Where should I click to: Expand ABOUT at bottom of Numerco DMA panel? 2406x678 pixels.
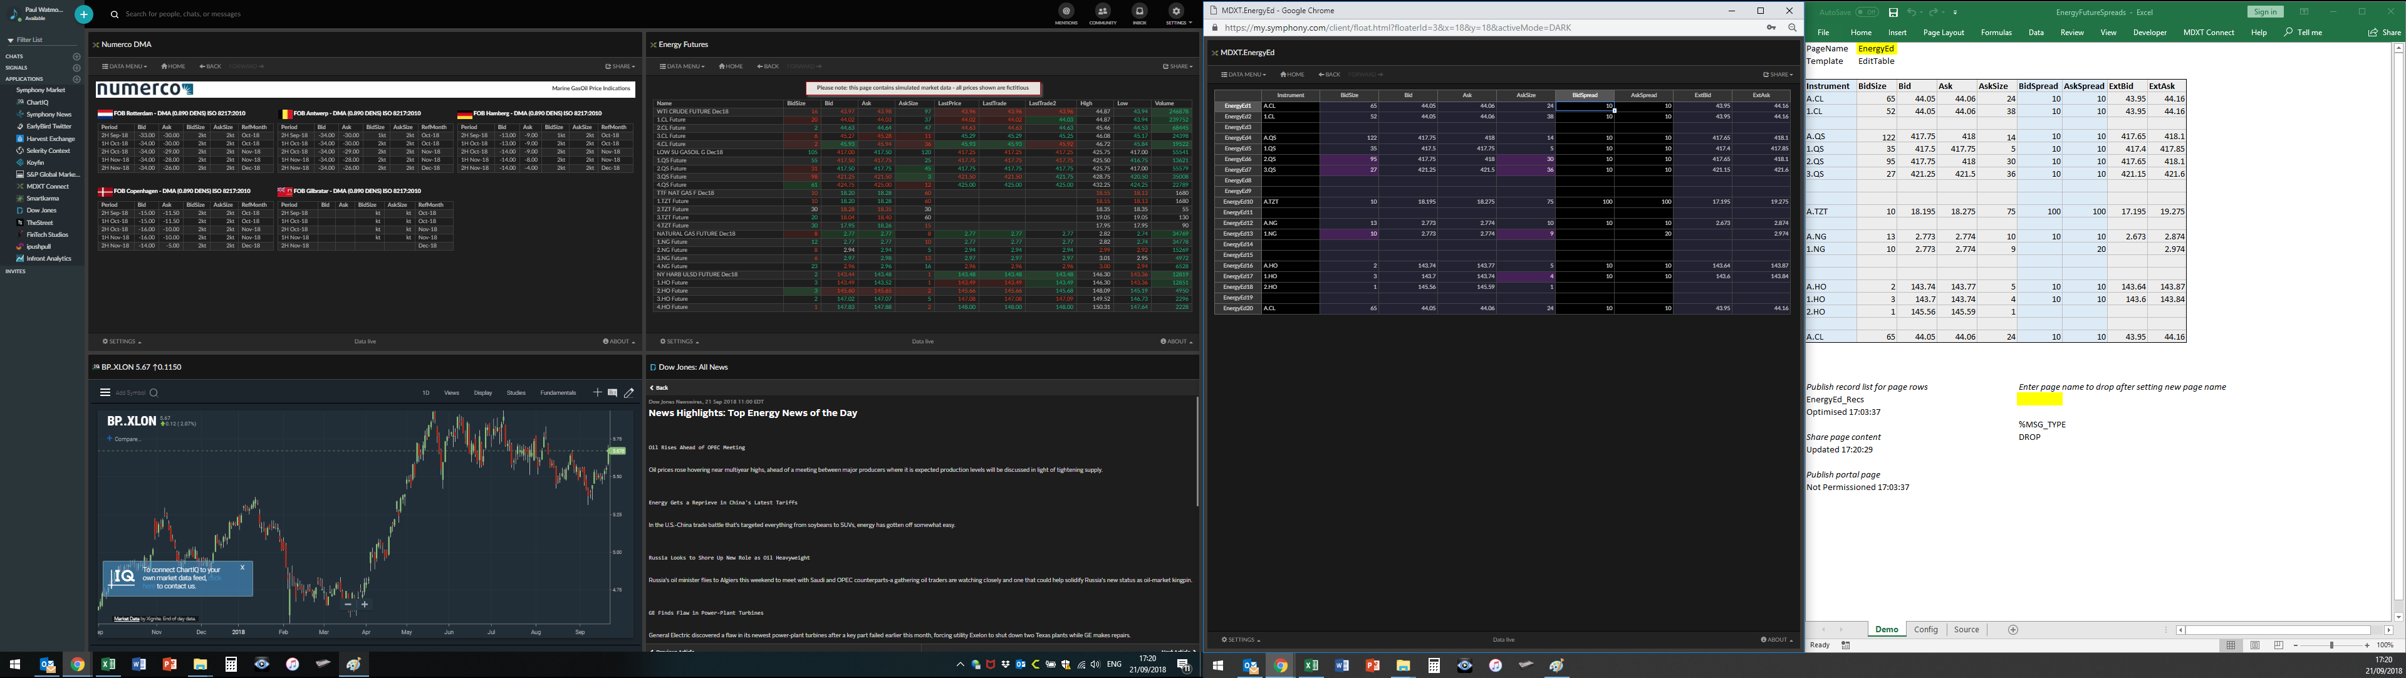[x=618, y=342]
